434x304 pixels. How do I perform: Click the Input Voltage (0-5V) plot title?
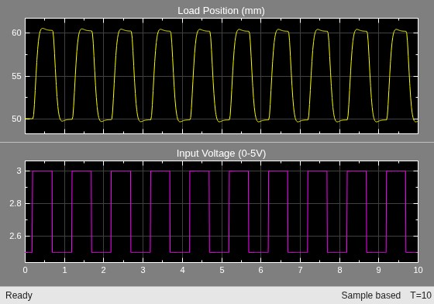click(221, 154)
